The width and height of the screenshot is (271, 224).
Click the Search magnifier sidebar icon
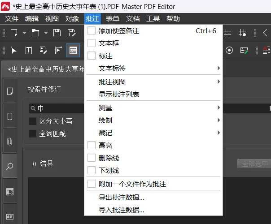click(x=9, y=167)
